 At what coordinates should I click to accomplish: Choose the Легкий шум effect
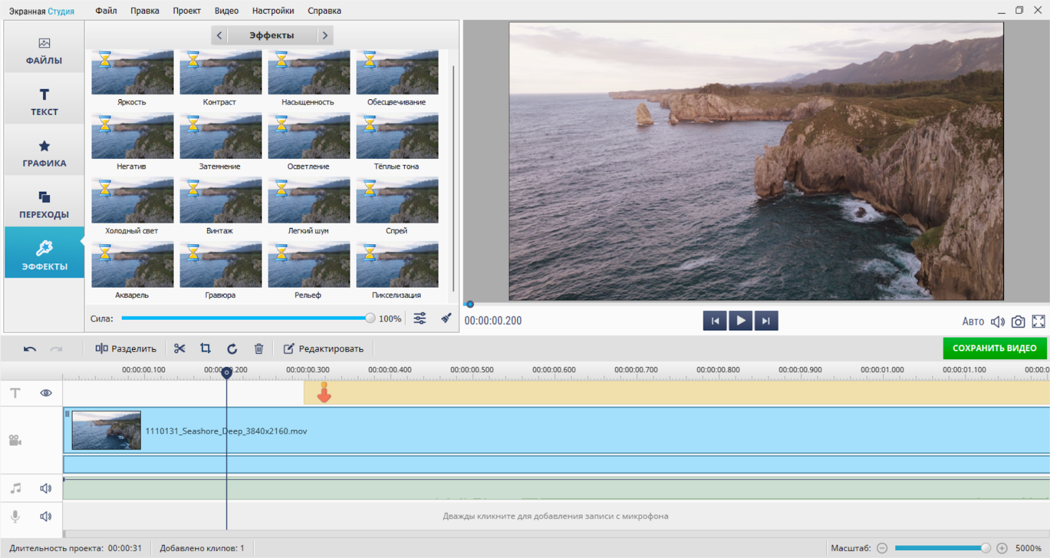[x=309, y=201]
